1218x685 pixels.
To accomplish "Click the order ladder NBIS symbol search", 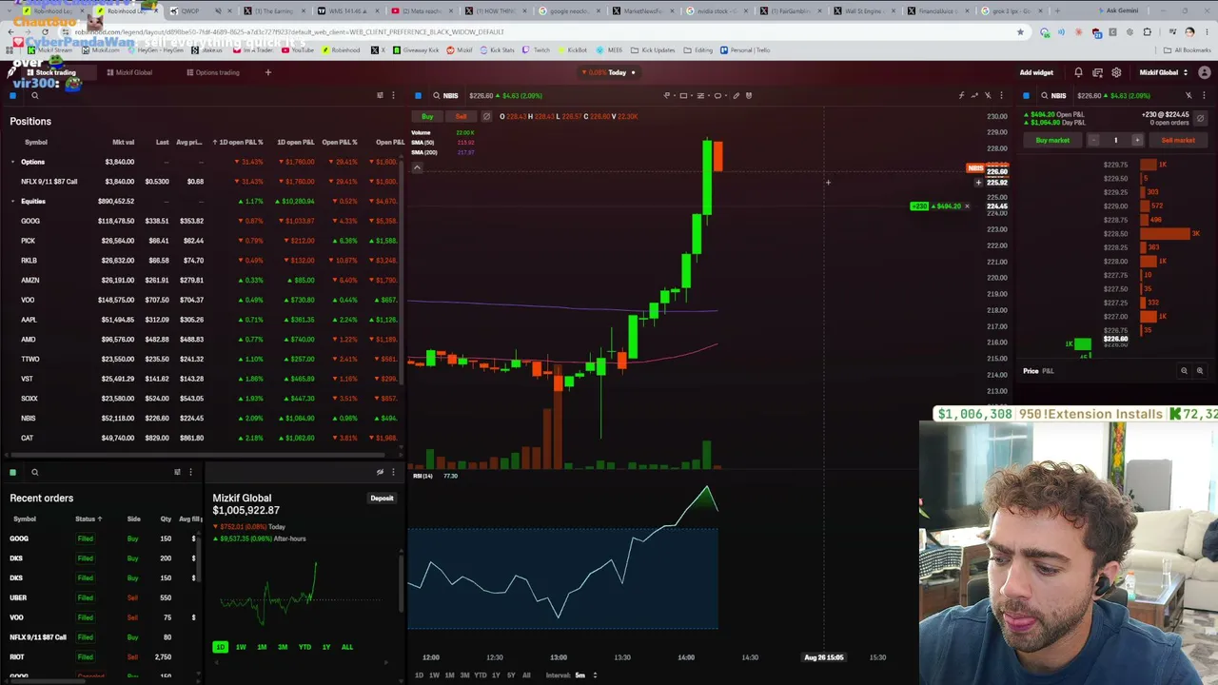I will (x=1052, y=95).
